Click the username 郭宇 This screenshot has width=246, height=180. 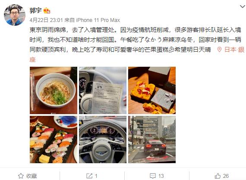[x=35, y=11]
